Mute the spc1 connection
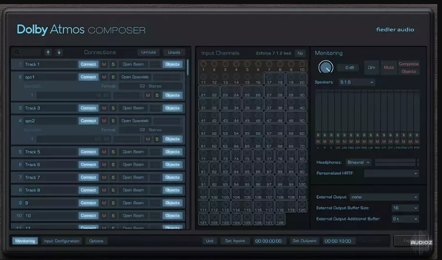Screen dimensions: 442x260 [x=104, y=77]
